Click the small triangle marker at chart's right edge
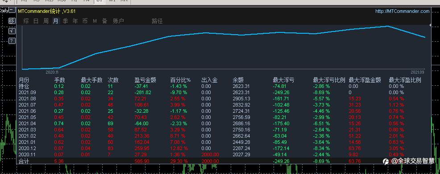 [x=430, y=25]
